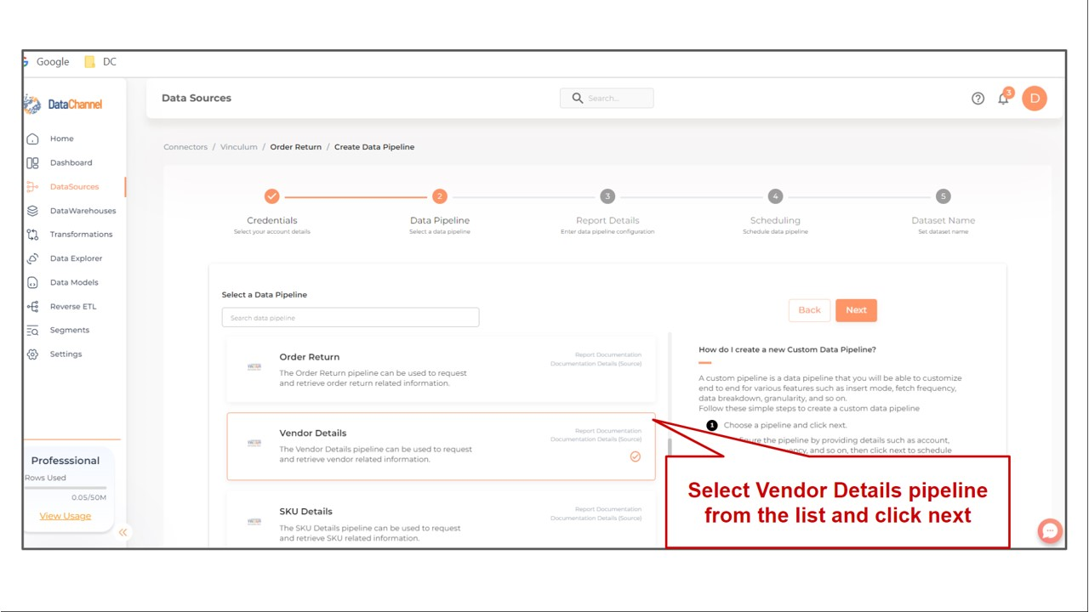This screenshot has width=1089, height=612.
Task: Open the Home sidebar icon
Action: 32,139
